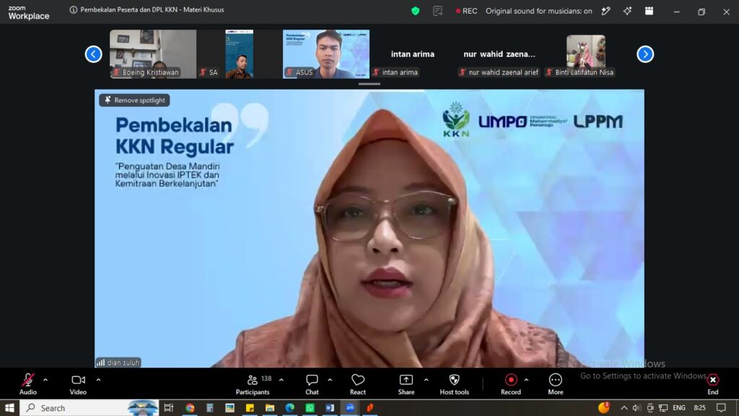The height and width of the screenshot is (416, 739).
Task: Open the Chat panel
Action: 312,384
